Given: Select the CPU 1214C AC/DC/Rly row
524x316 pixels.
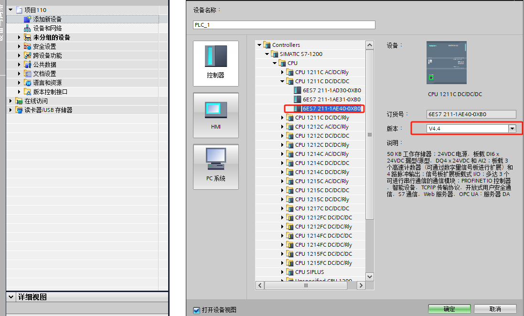Looking at the screenshot, I should (322, 154).
